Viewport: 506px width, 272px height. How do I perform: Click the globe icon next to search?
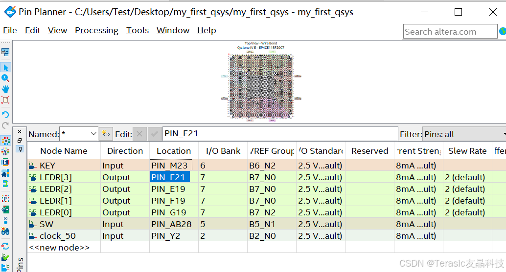tap(503, 32)
